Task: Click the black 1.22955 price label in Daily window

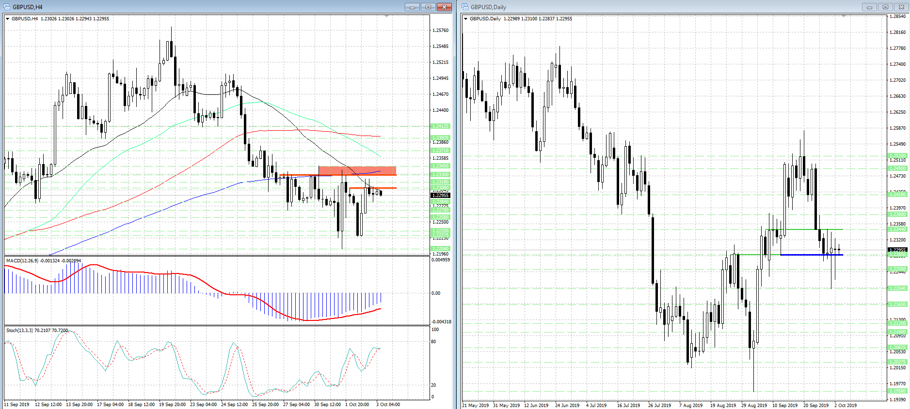Action: pyautogui.click(x=897, y=250)
